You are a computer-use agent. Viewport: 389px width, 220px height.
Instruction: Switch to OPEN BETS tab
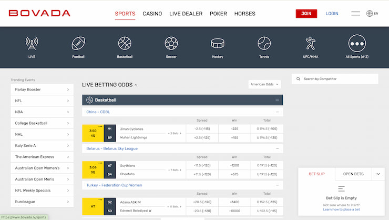click(x=353, y=174)
